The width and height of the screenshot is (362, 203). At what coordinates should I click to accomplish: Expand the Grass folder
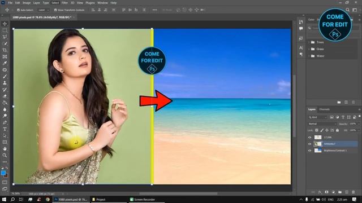(309, 49)
